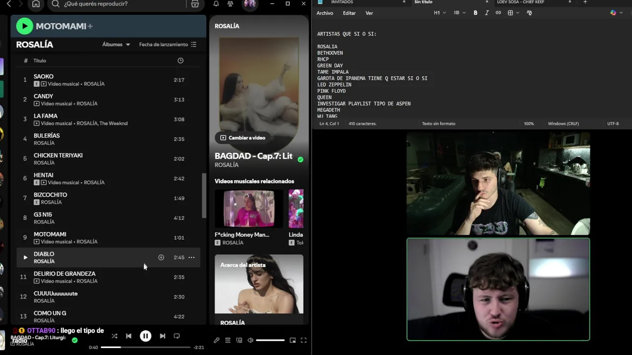
Task: Add DIABLO to Liked Songs plus icon
Action: [x=161, y=257]
